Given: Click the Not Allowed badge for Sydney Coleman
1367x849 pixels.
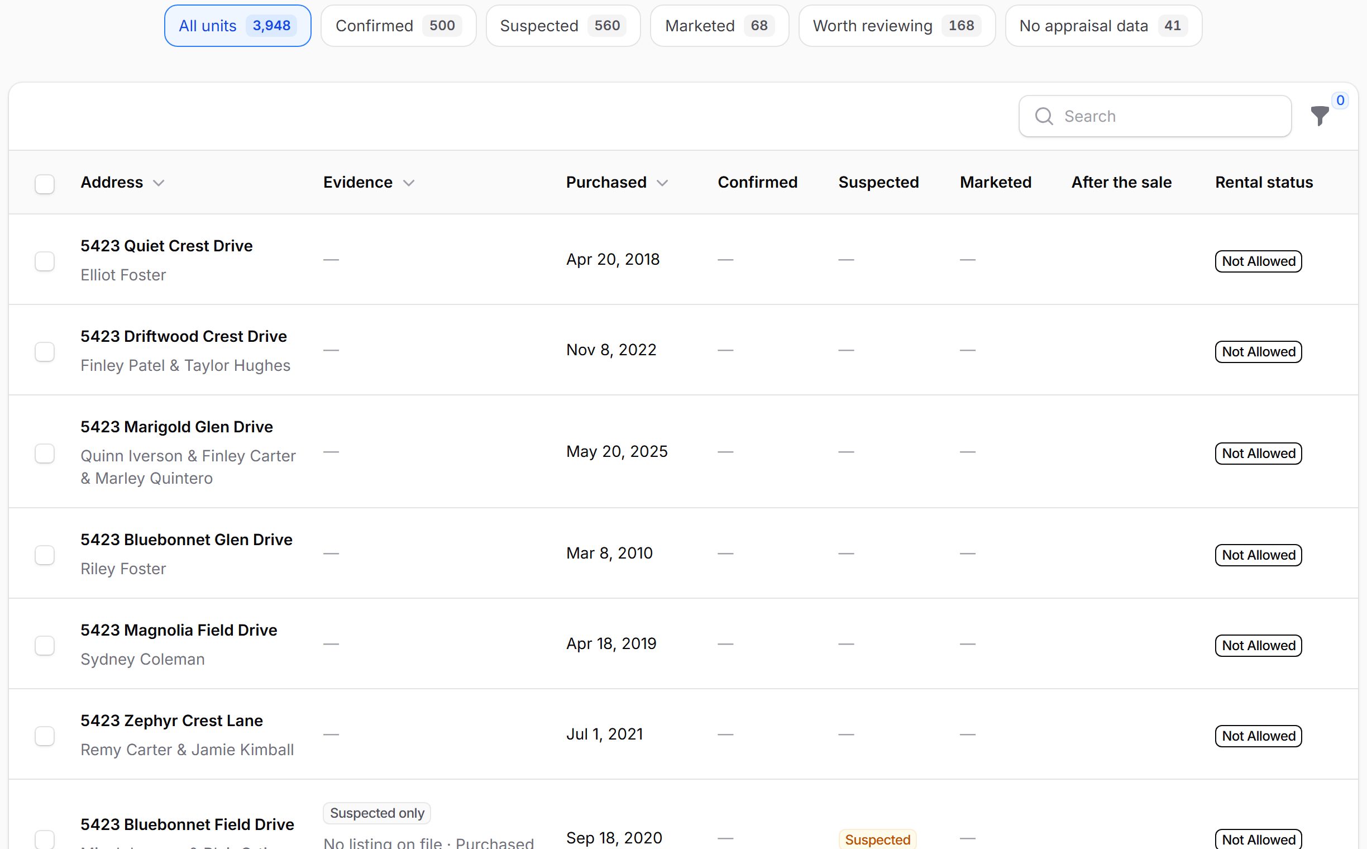Looking at the screenshot, I should click(1258, 645).
